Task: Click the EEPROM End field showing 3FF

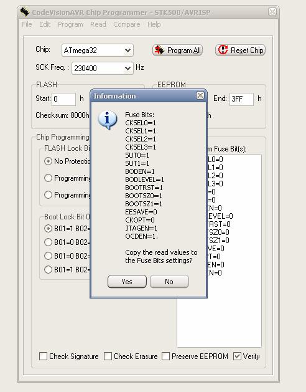Action: (241, 99)
